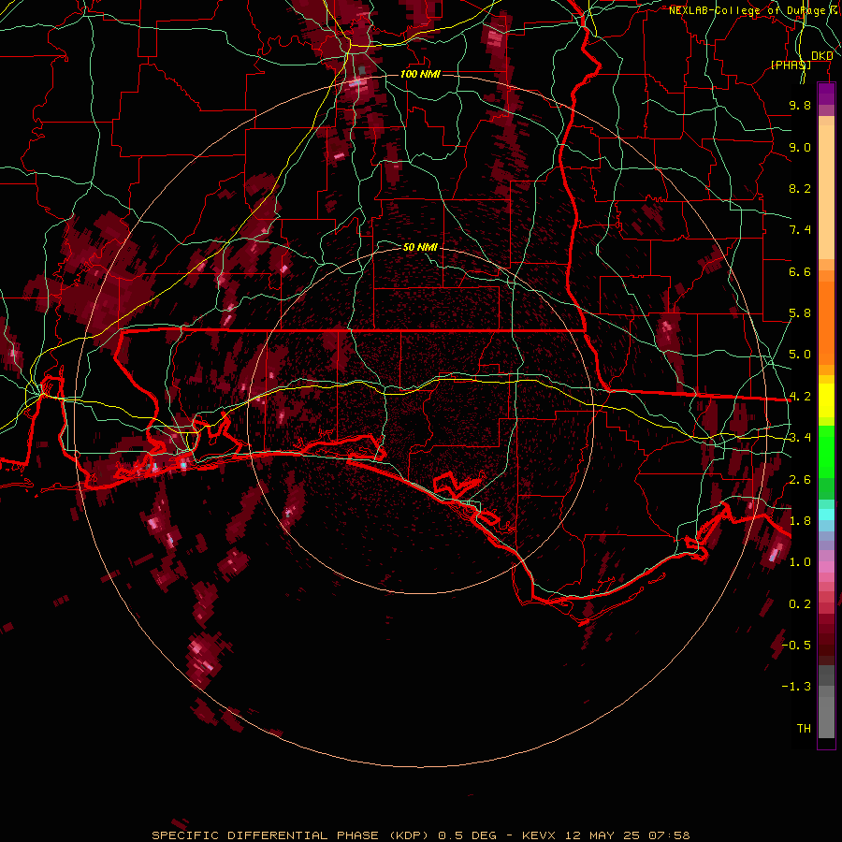Screen dimensions: 842x842
Task: Pick the green band on the color bar
Action: coord(826,451)
